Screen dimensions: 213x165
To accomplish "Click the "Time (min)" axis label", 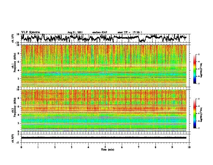I will click(108, 150).
